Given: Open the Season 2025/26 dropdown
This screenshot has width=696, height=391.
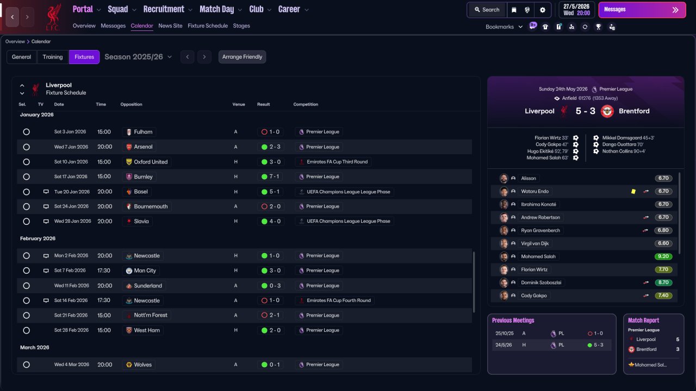Looking at the screenshot, I should pos(138,56).
